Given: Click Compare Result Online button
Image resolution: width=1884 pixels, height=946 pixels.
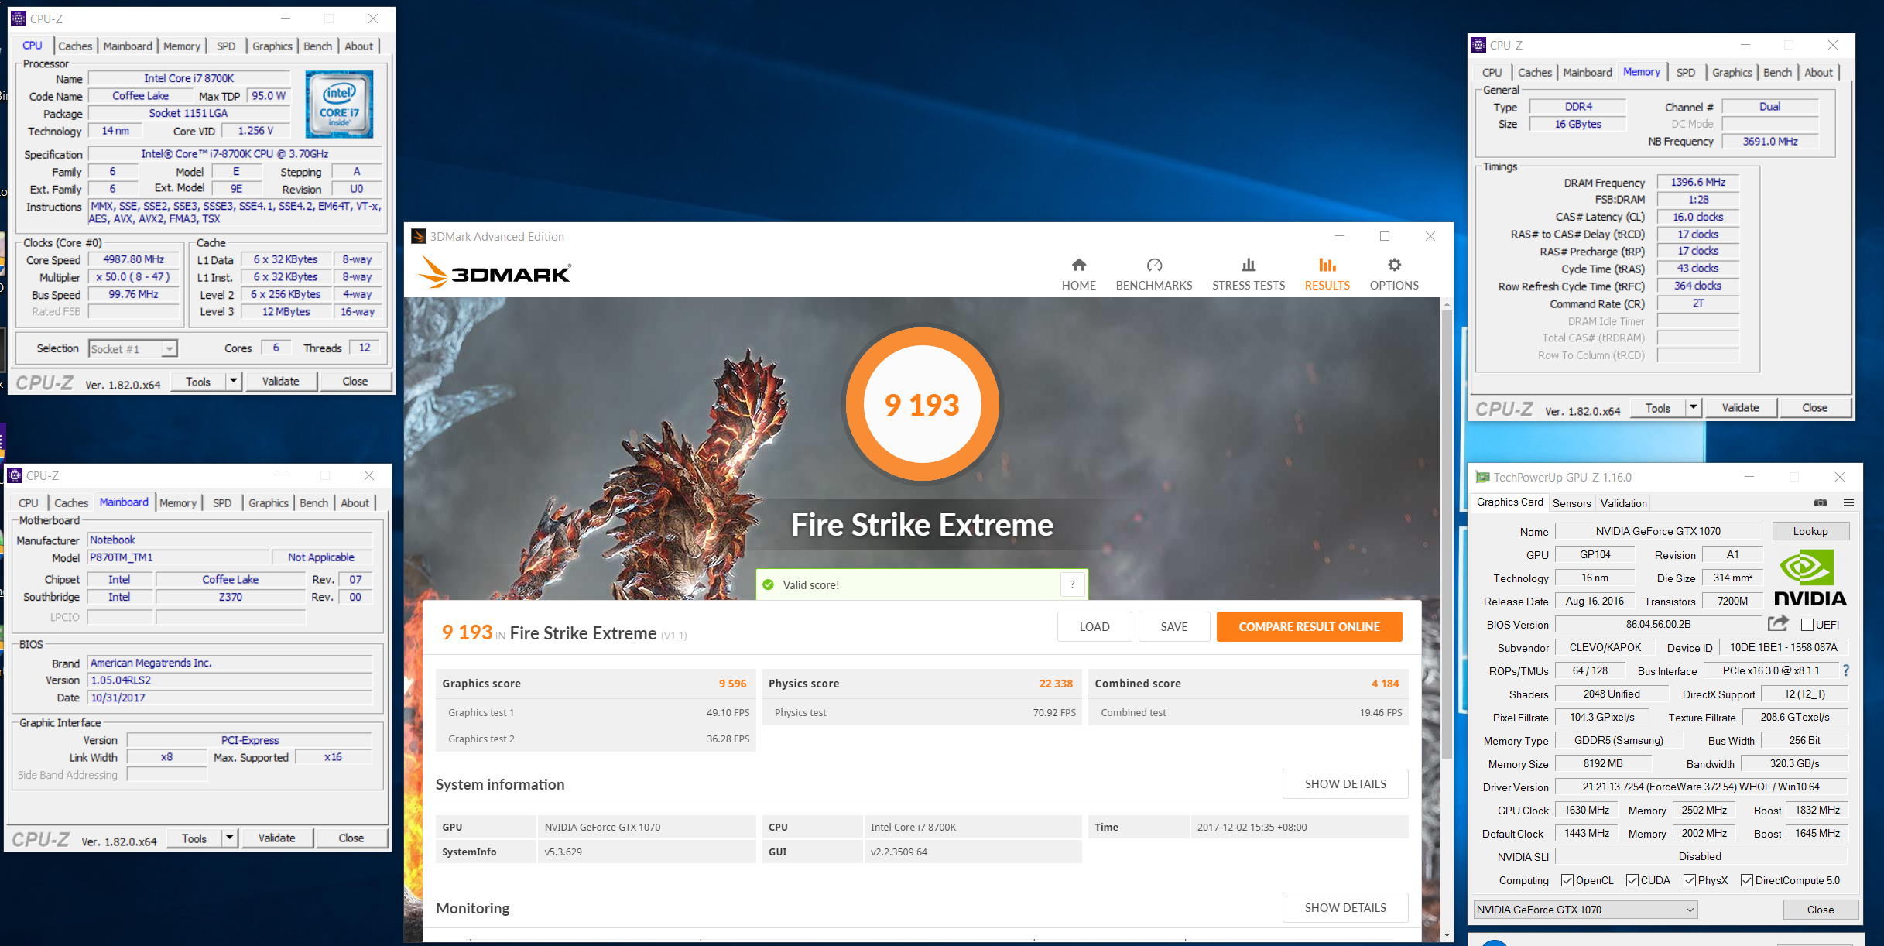Looking at the screenshot, I should point(1309,626).
